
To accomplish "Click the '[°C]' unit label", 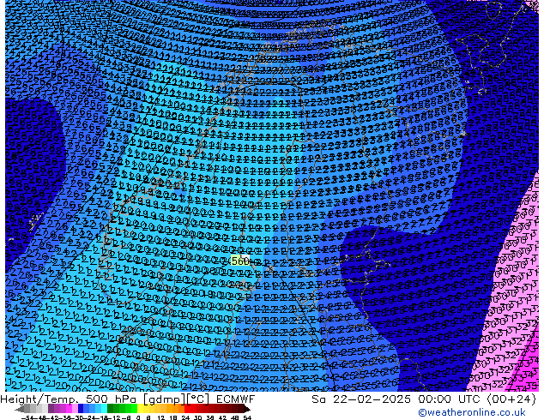I will [x=198, y=399].
